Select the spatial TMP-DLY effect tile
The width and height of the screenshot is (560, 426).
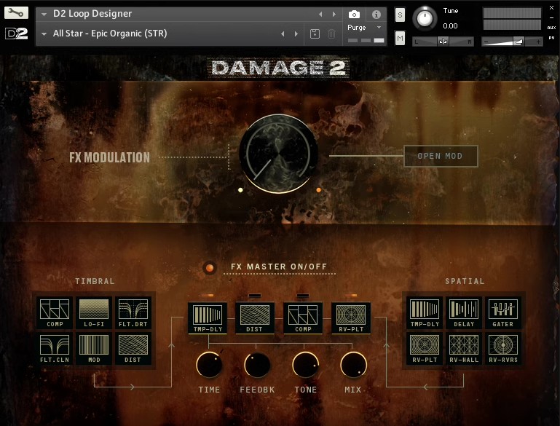click(x=425, y=313)
